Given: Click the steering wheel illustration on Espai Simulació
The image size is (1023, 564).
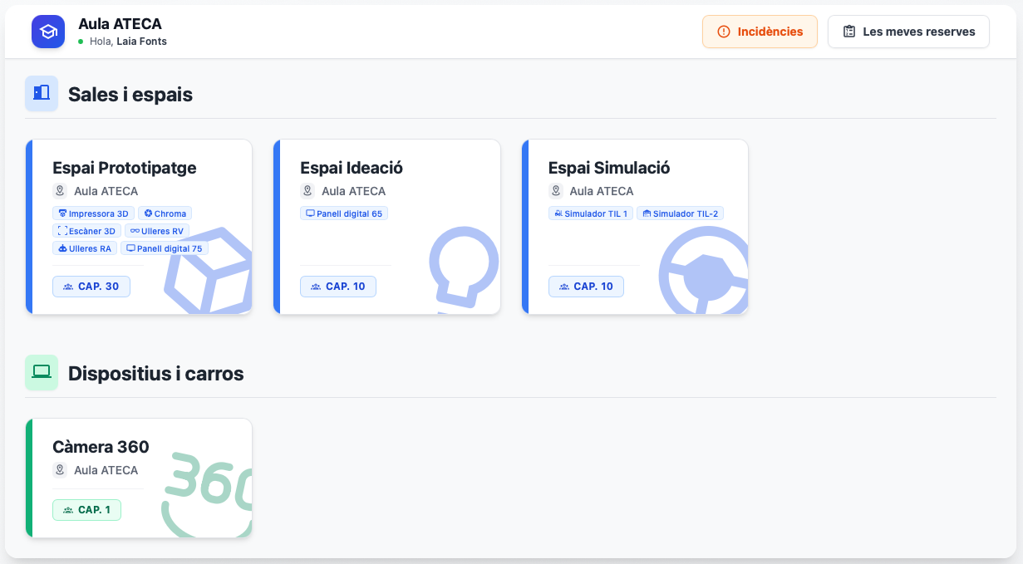Looking at the screenshot, I should click(x=705, y=276).
